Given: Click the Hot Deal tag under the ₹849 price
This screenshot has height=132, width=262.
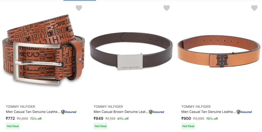Looking at the screenshot, I should tap(100, 126).
